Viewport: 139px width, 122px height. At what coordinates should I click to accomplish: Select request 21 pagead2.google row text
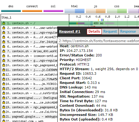point(32,117)
